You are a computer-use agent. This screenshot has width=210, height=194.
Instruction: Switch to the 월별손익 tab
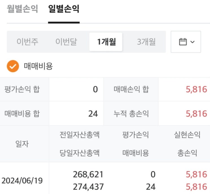[22, 9]
